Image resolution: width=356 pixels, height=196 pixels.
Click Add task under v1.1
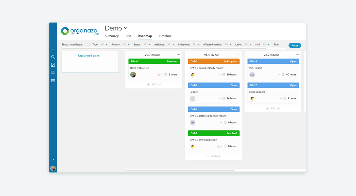pyautogui.click(x=213, y=156)
